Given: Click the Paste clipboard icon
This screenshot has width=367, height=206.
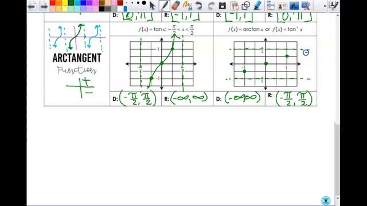Looking at the screenshot, I should 235,6.
